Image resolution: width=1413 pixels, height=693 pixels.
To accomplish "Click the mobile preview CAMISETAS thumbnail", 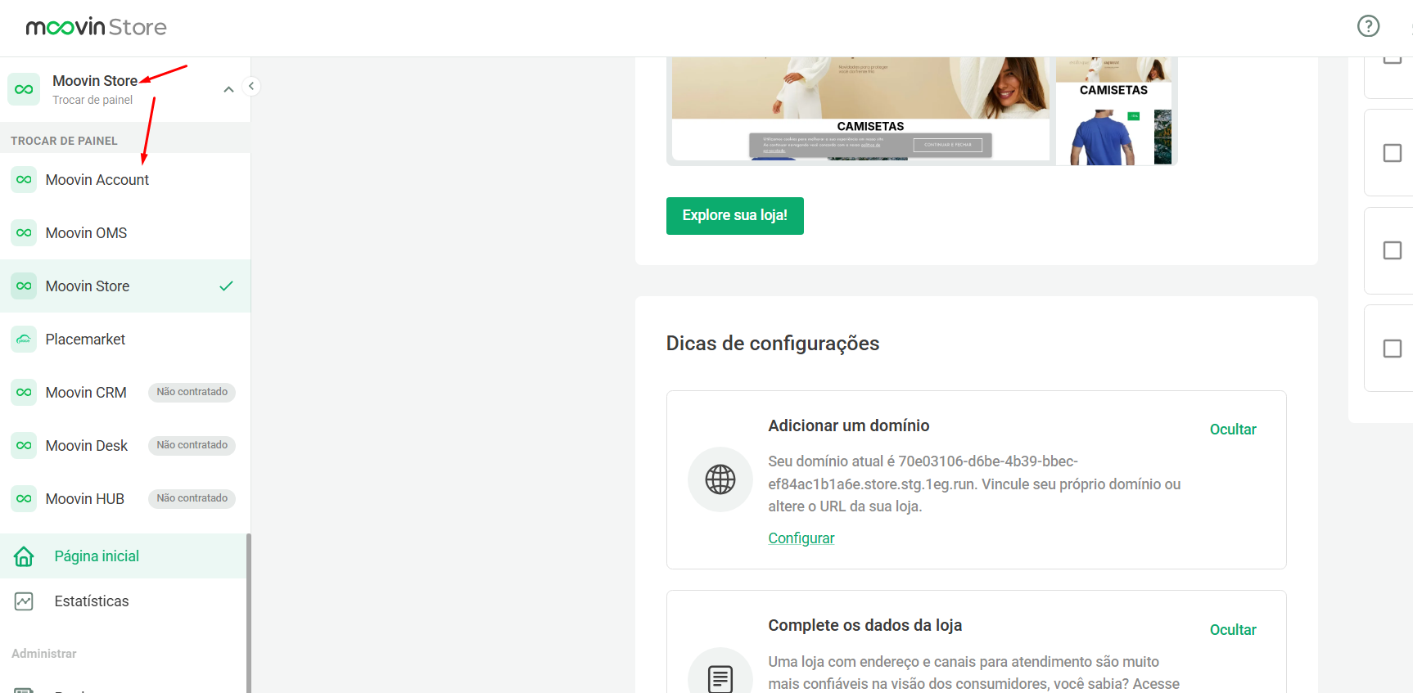I will [x=1113, y=110].
